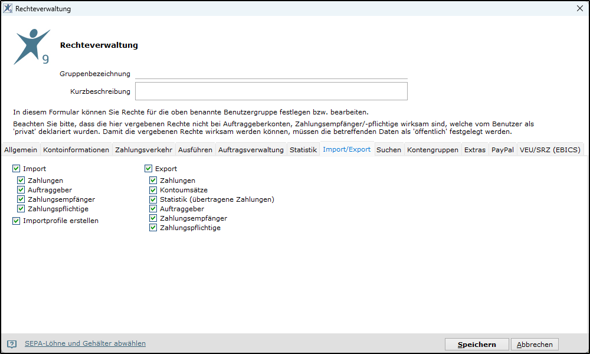Uncheck the Export main checkbox
This screenshot has height=354, width=590.
pos(148,169)
